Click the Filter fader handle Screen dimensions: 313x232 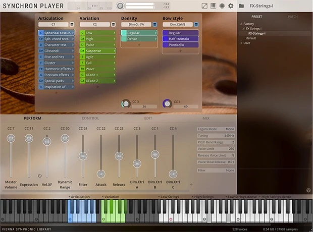(83, 156)
